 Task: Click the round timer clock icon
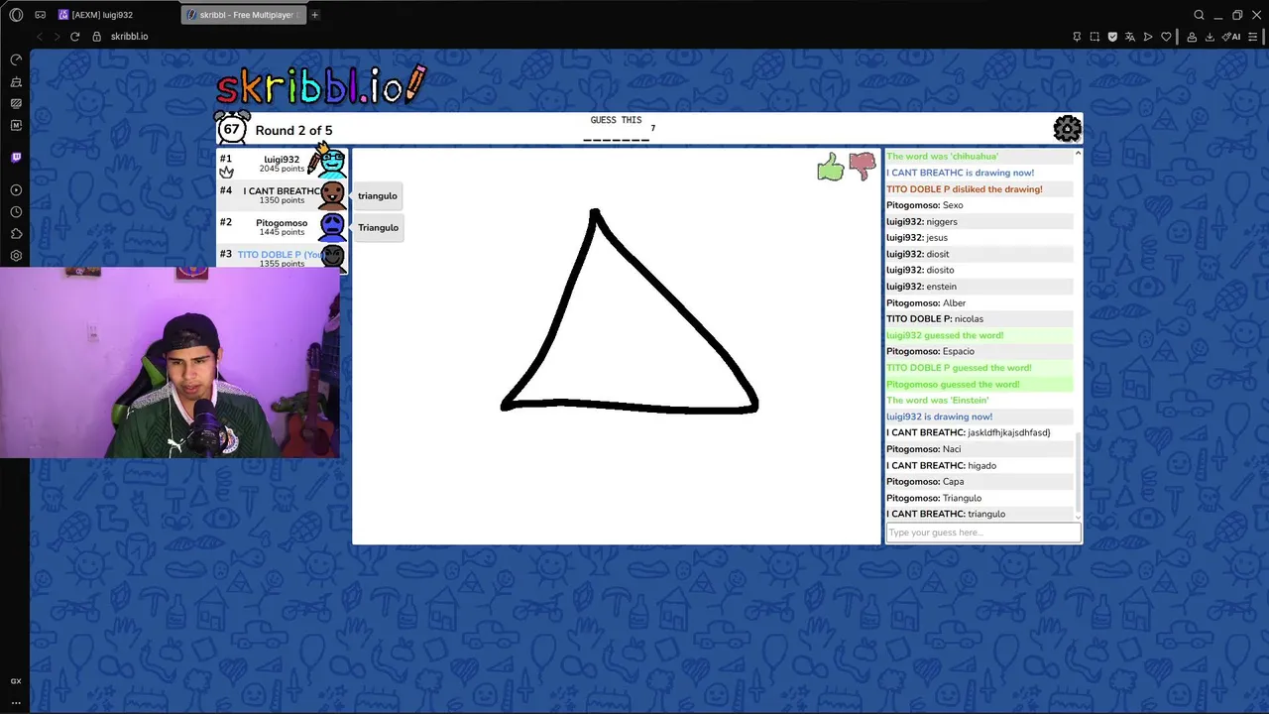click(232, 128)
